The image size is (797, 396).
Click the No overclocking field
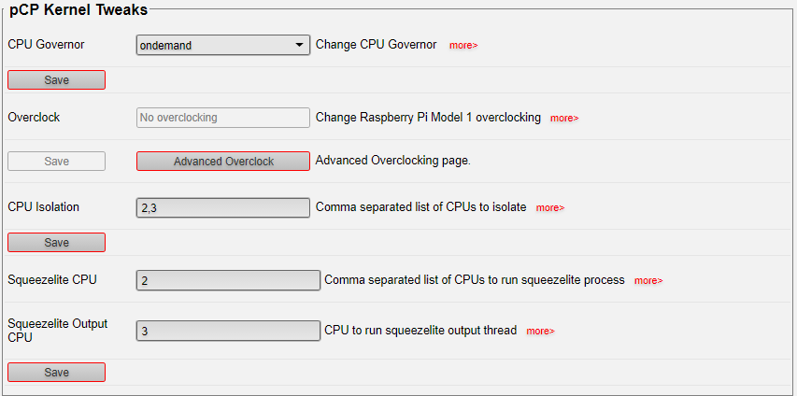(223, 118)
